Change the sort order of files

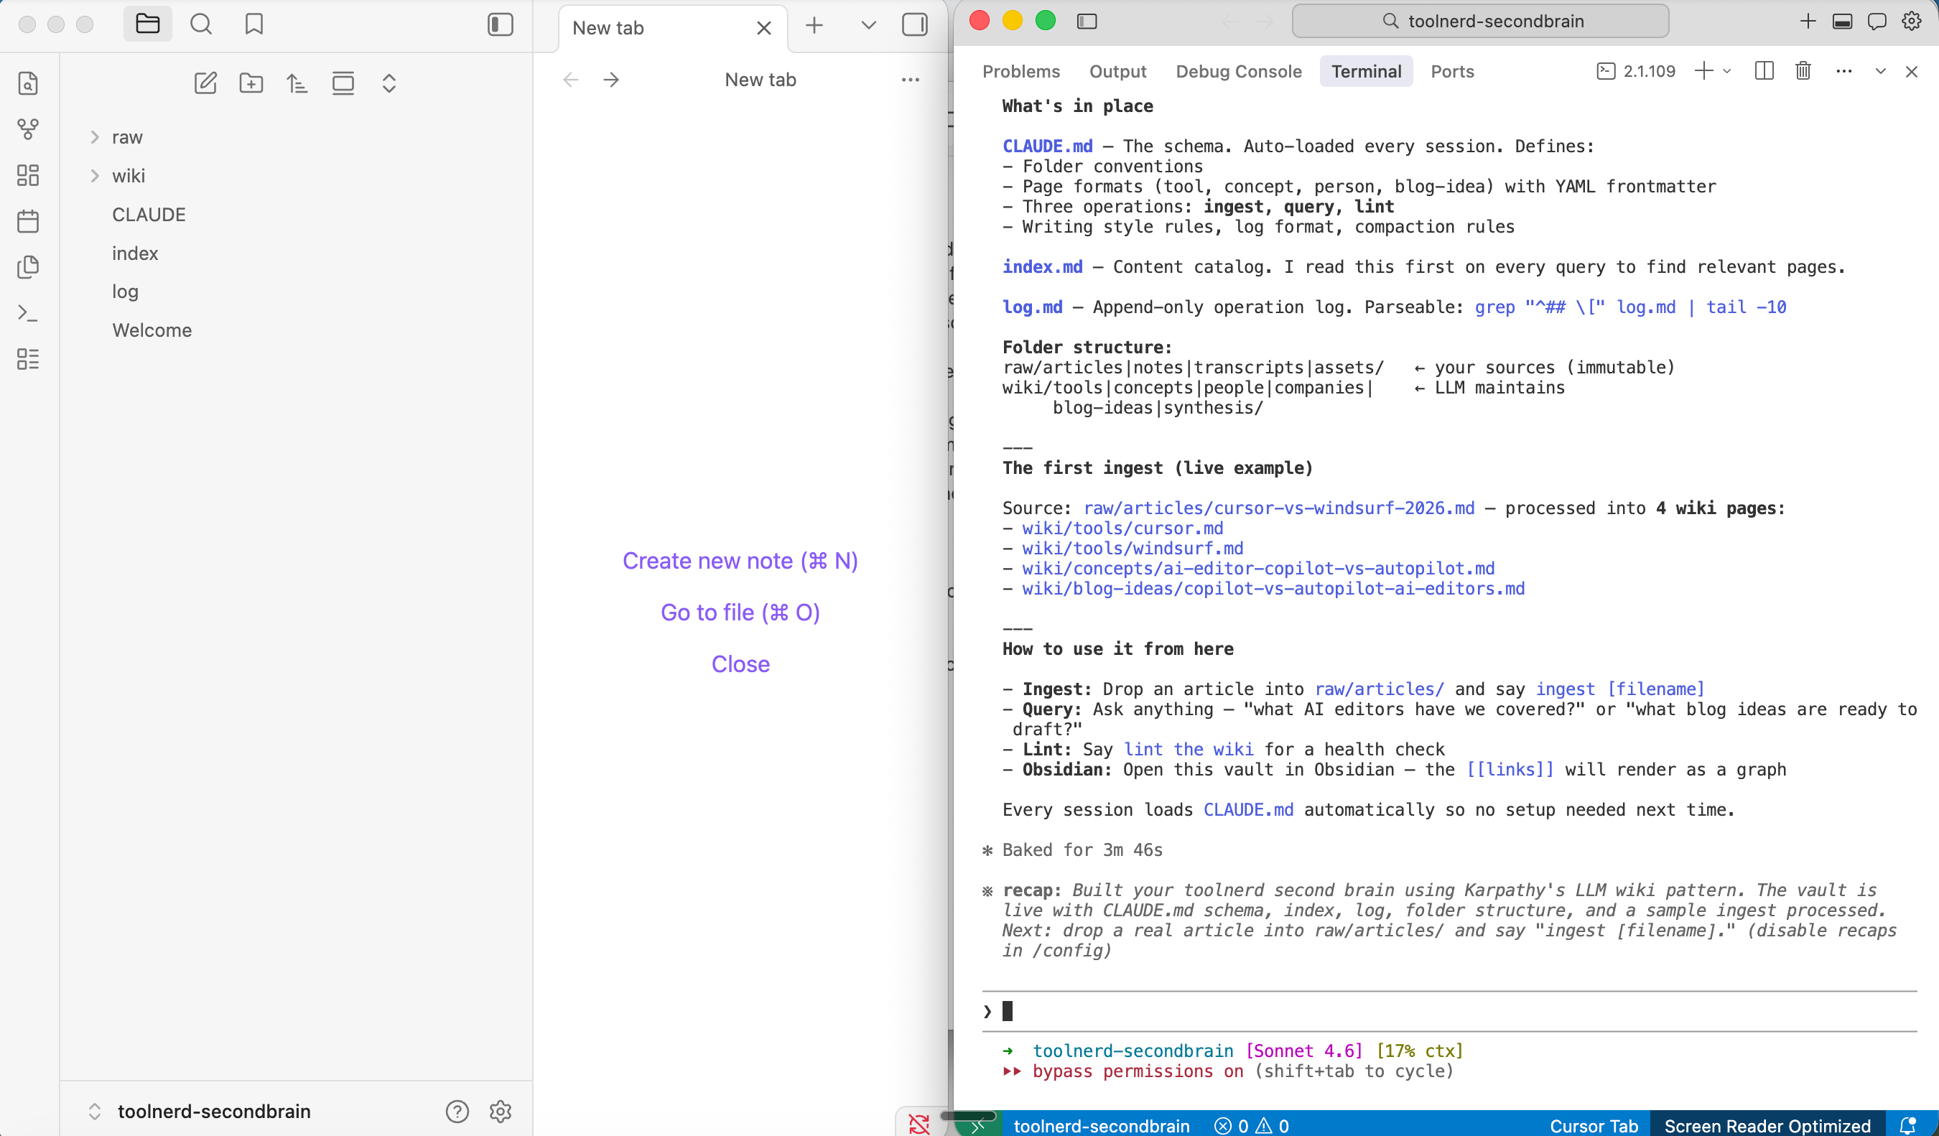pyautogui.click(x=297, y=83)
